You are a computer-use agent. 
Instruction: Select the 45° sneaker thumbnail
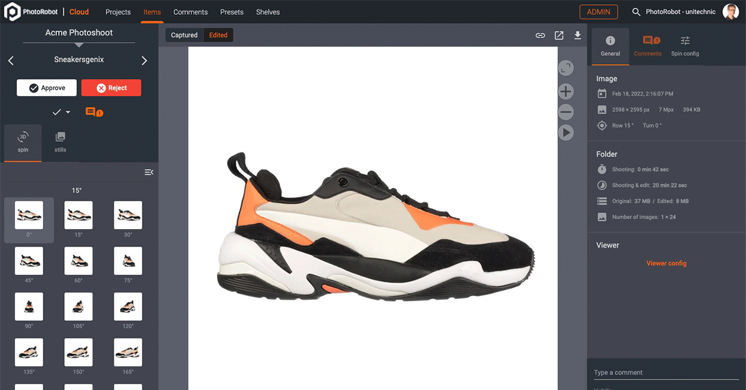click(x=29, y=260)
